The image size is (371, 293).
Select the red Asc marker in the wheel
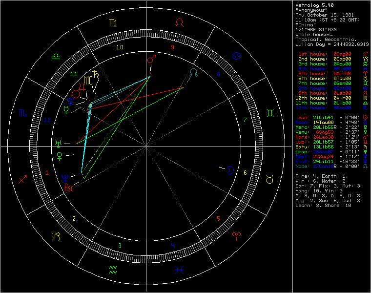69,188
